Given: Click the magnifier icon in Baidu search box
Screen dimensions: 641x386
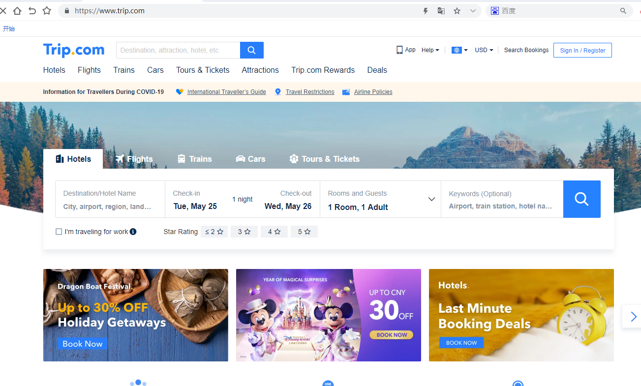Looking at the screenshot, I should pos(623,11).
